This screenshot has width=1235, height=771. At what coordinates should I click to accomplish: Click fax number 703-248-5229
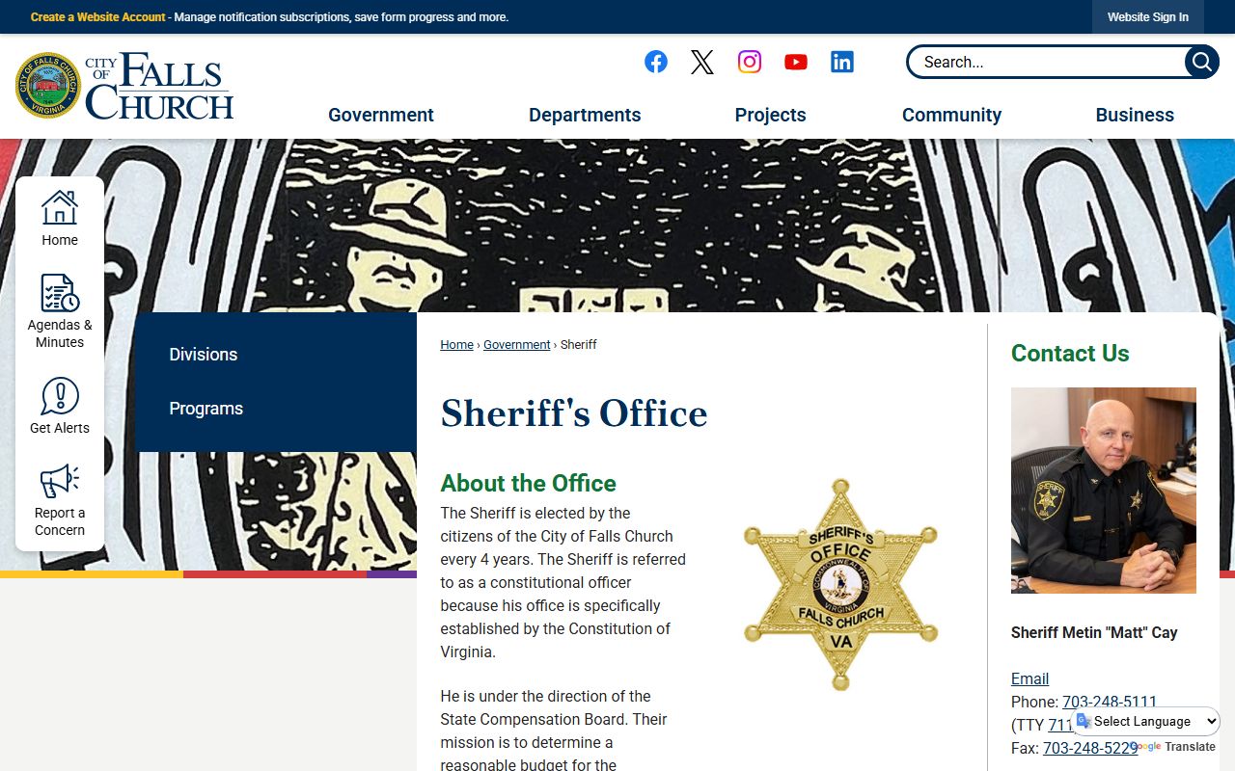[x=1090, y=748]
